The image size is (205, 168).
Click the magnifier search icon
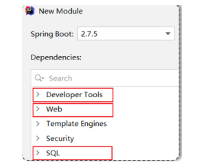(x=38, y=78)
